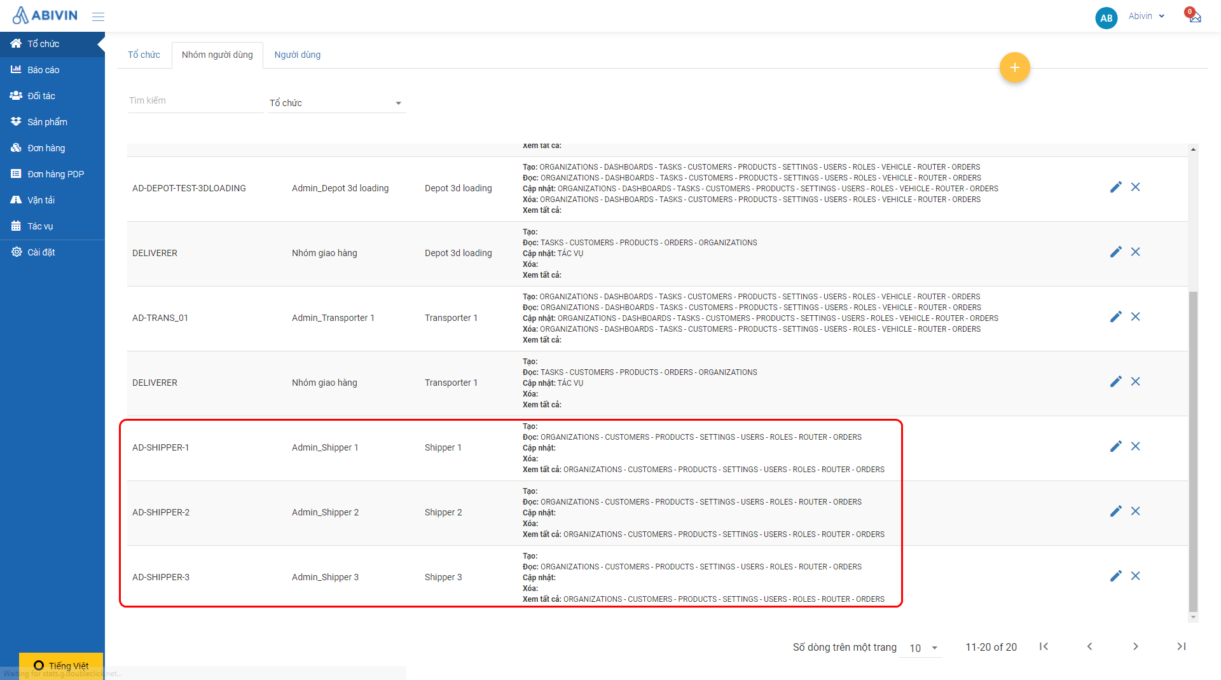The width and height of the screenshot is (1221, 680).
Task: Select the Admin_Shipper 2 cell
Action: (325, 513)
